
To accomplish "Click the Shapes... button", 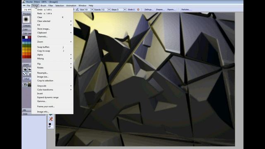I will tap(160, 10).
